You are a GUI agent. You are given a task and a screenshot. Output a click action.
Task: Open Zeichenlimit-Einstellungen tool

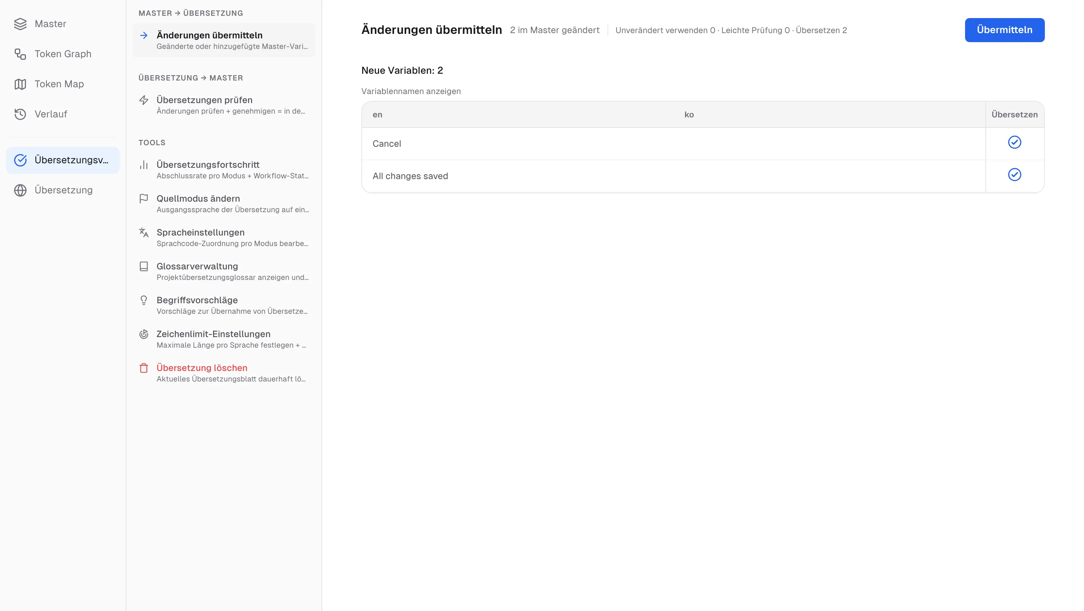coord(224,339)
